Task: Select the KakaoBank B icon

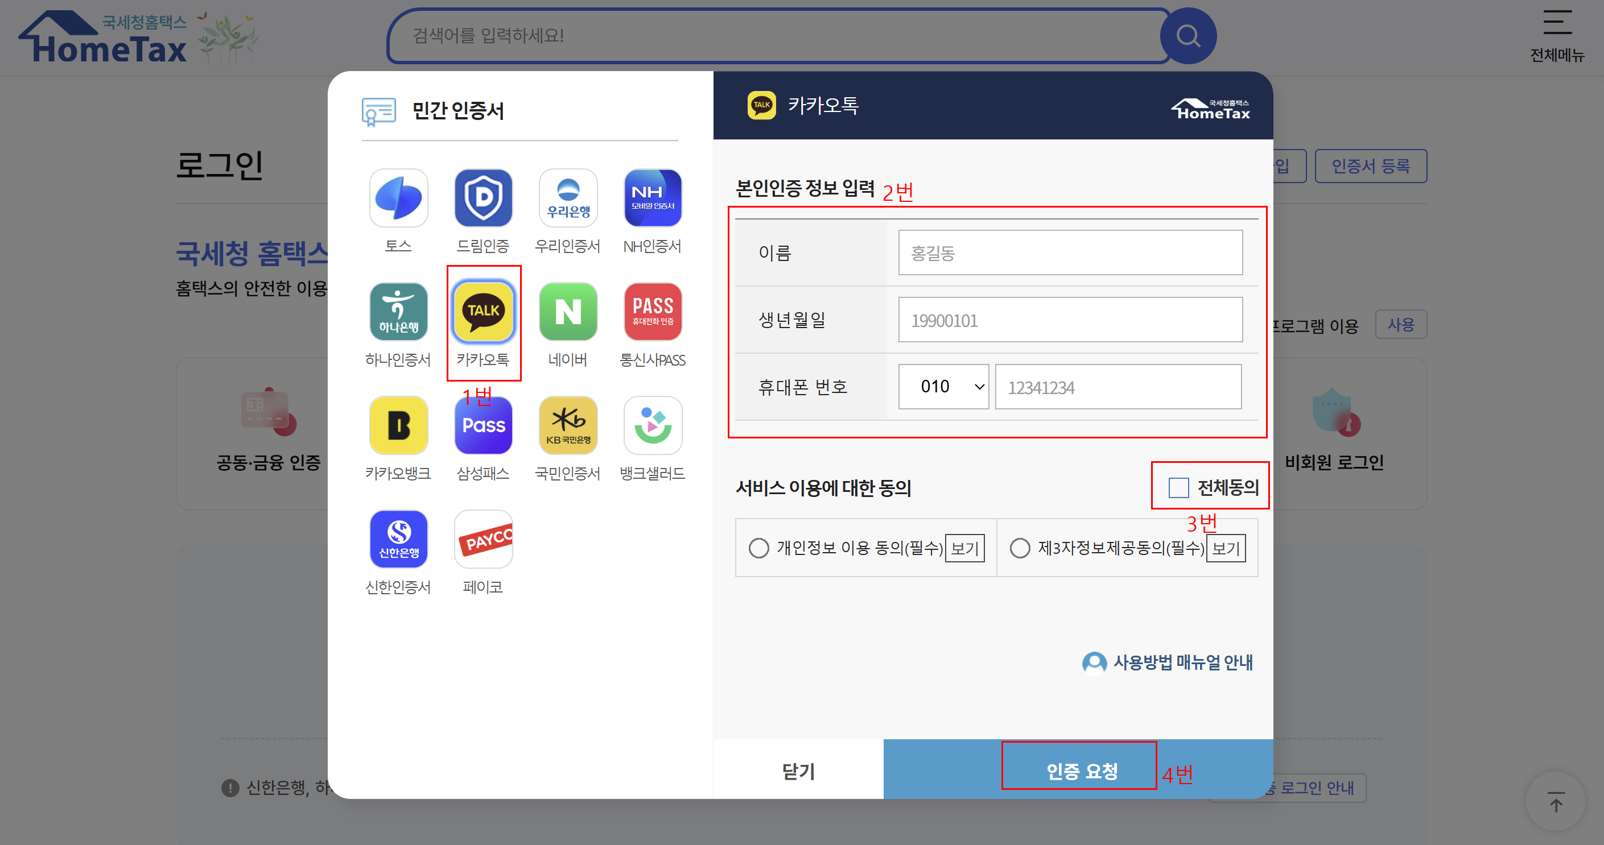Action: pos(398,425)
